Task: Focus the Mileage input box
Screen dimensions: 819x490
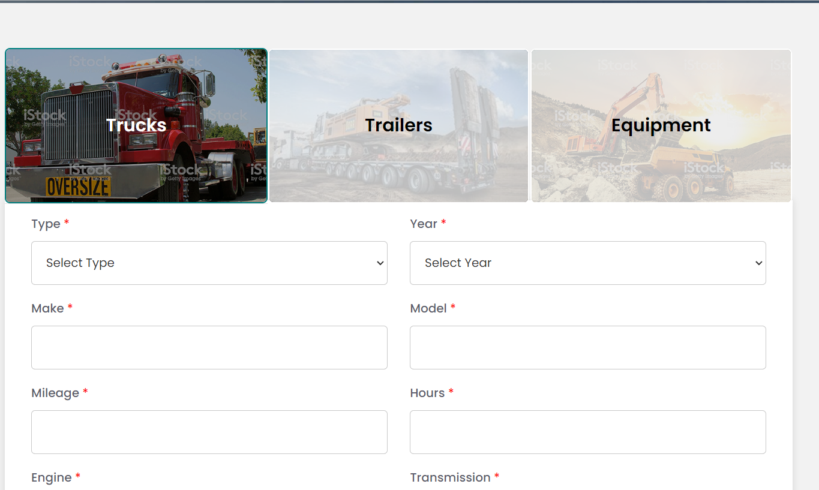Action: (209, 432)
